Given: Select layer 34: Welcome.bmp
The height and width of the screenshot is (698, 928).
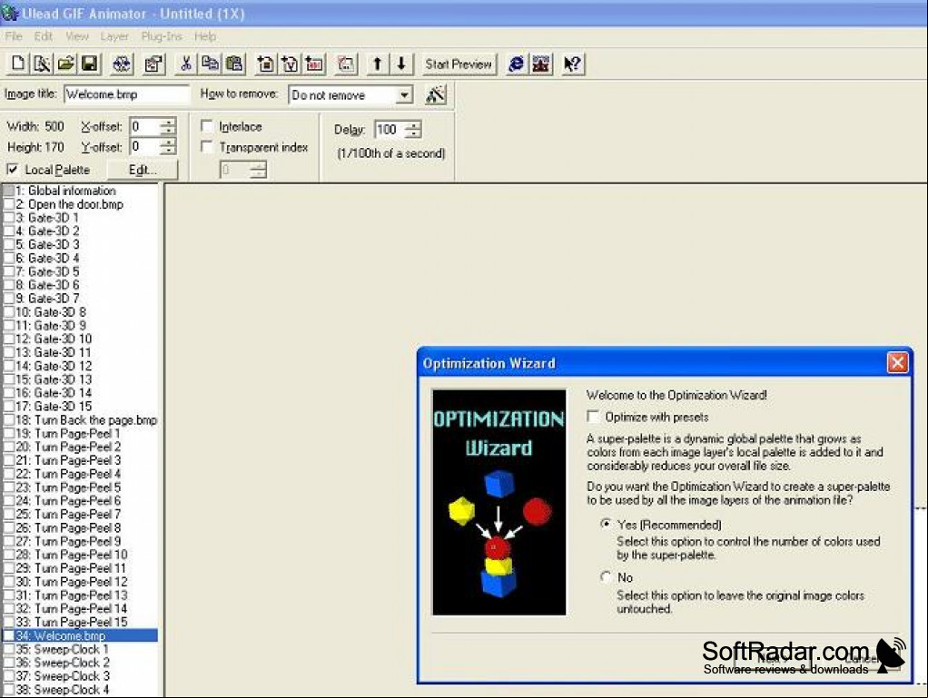Looking at the screenshot, I should point(81,636).
